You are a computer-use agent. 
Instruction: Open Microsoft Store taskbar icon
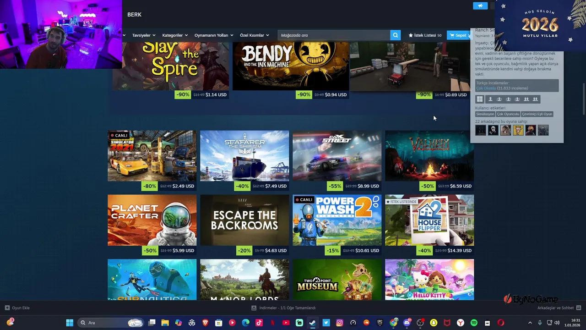pyautogui.click(x=218, y=323)
